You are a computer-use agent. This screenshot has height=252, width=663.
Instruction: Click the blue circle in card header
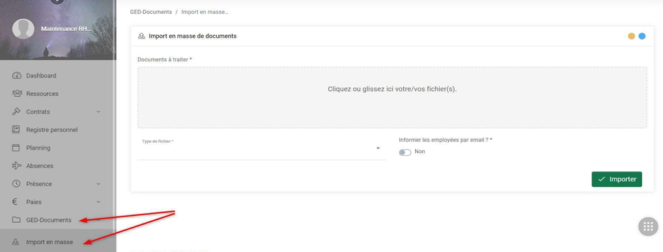642,36
